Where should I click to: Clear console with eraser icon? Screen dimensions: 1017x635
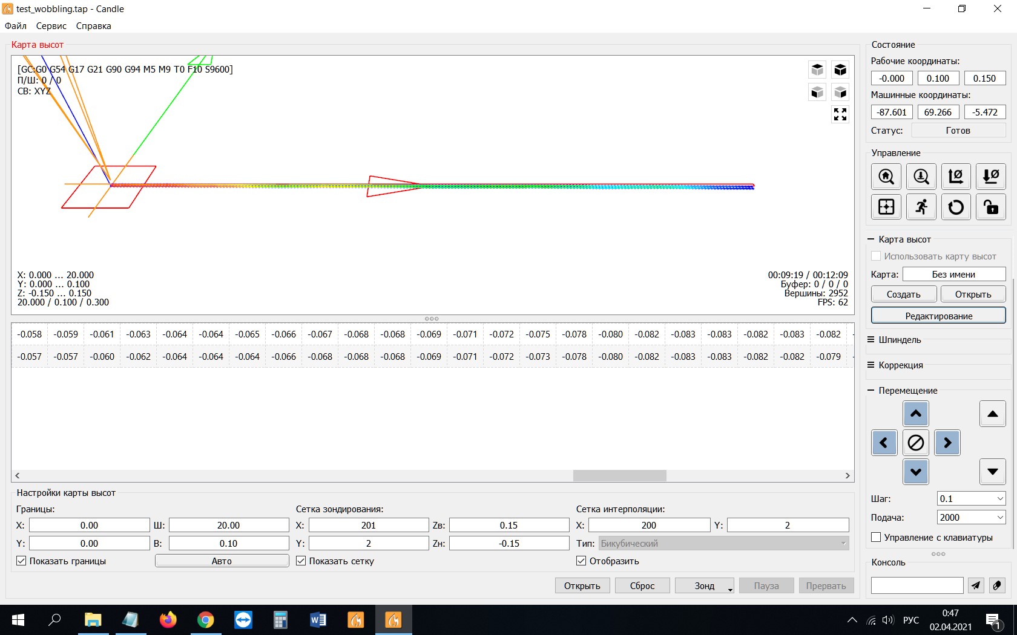coord(997,585)
